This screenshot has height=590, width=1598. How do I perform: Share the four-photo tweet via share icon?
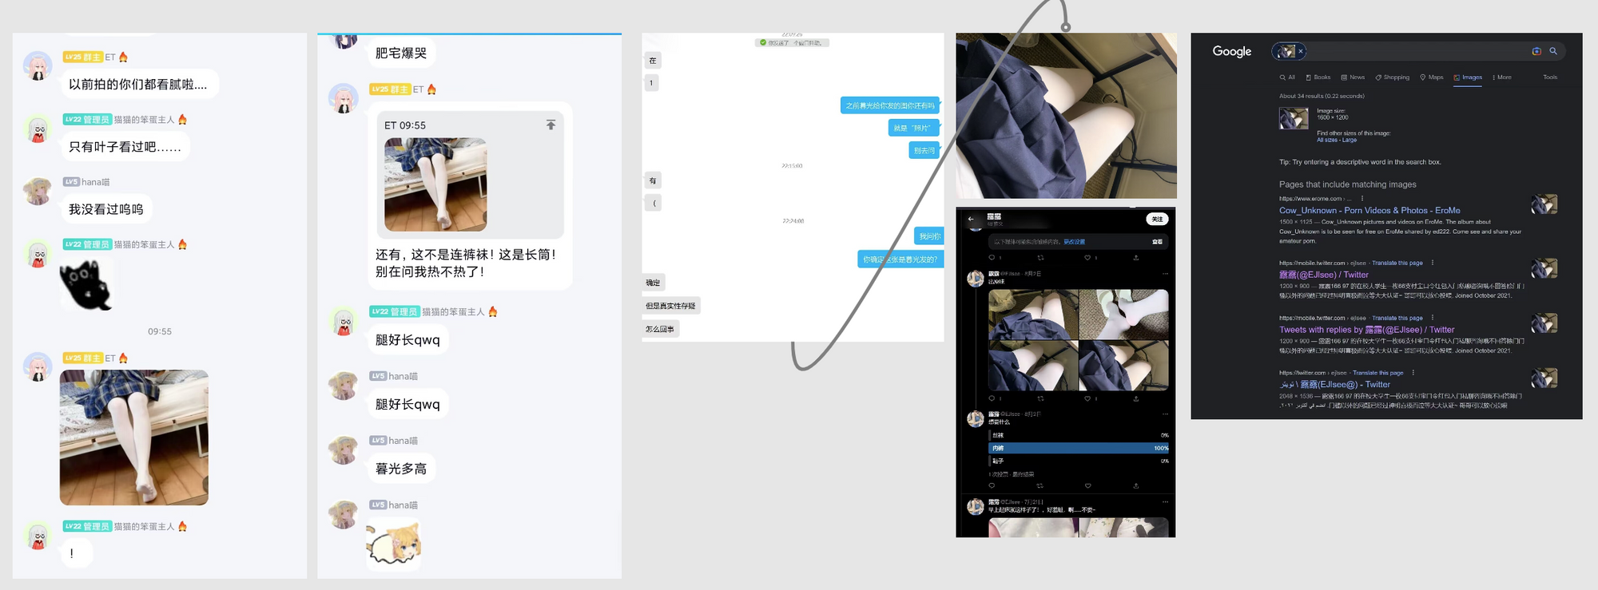(1135, 398)
